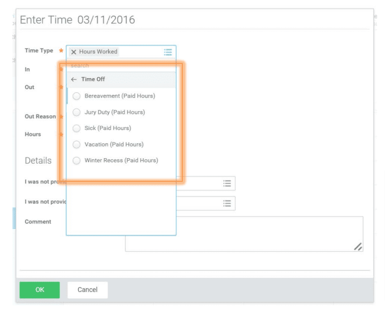Click the first 'I was not provided' dropdown field
This screenshot has width=385, height=309.
(x=206, y=183)
